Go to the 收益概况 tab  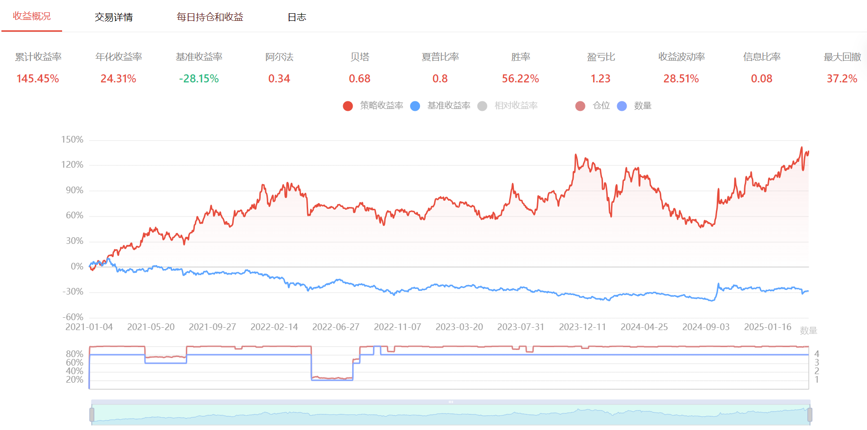coord(32,16)
